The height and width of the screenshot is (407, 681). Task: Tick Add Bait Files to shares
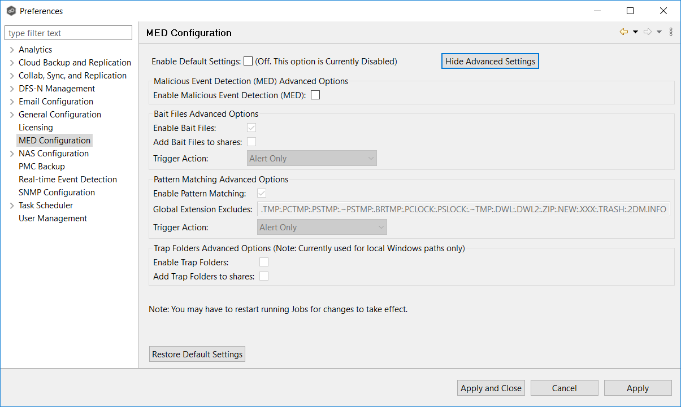251,142
